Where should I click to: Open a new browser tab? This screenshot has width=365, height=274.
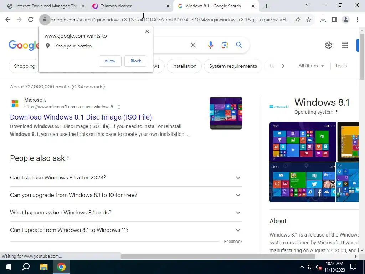(x=267, y=6)
